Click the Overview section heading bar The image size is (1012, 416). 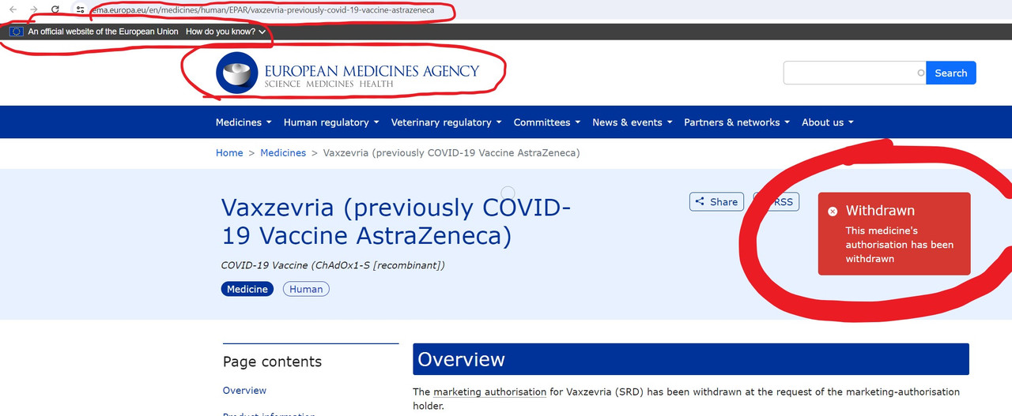690,359
